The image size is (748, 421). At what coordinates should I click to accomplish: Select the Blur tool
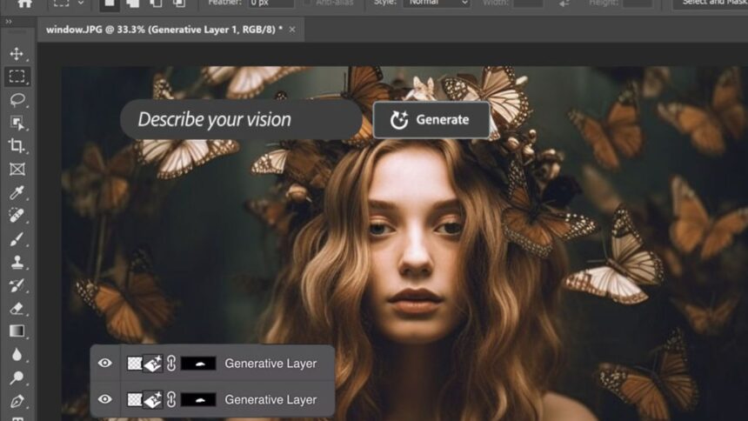(x=17, y=355)
